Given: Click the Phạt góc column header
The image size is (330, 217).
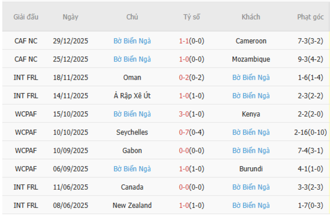Looking at the screenshot, I should click(310, 17).
